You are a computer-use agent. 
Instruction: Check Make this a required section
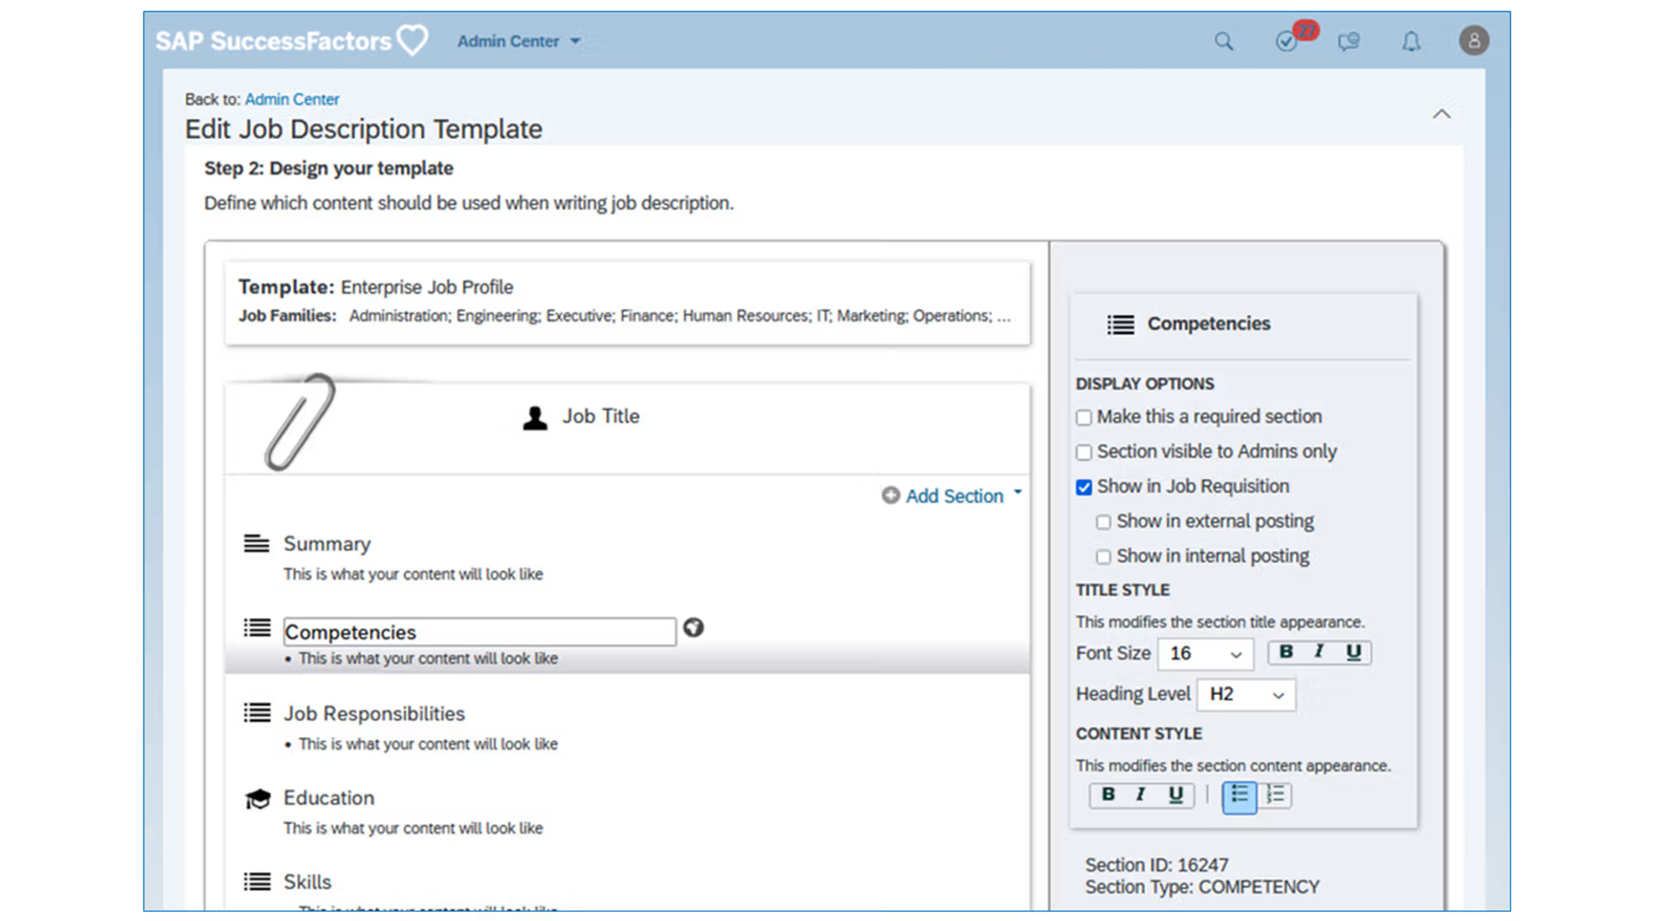[x=1084, y=417]
